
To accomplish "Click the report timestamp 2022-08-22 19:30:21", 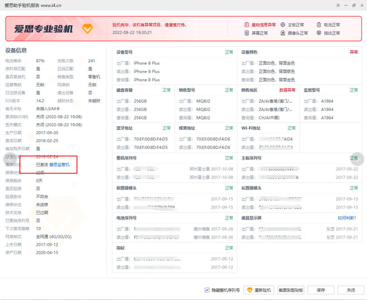I will point(132,32).
